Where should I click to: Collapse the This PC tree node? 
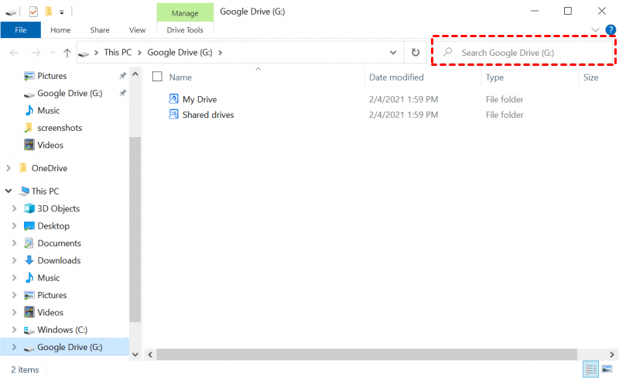(x=9, y=191)
